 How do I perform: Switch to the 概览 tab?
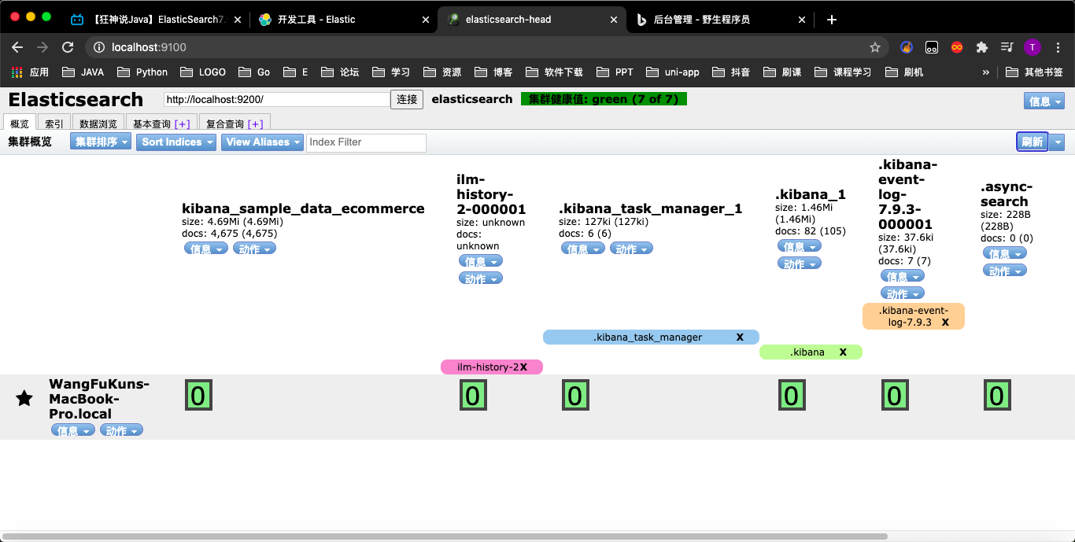(x=20, y=124)
